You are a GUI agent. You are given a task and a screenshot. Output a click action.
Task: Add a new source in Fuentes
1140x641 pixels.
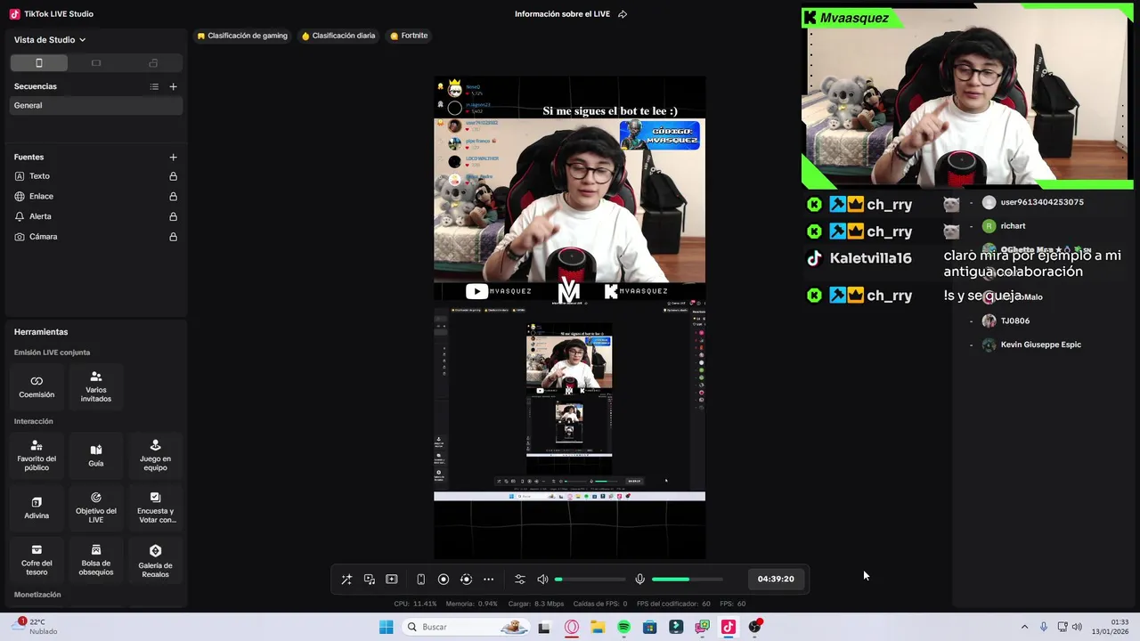click(173, 157)
